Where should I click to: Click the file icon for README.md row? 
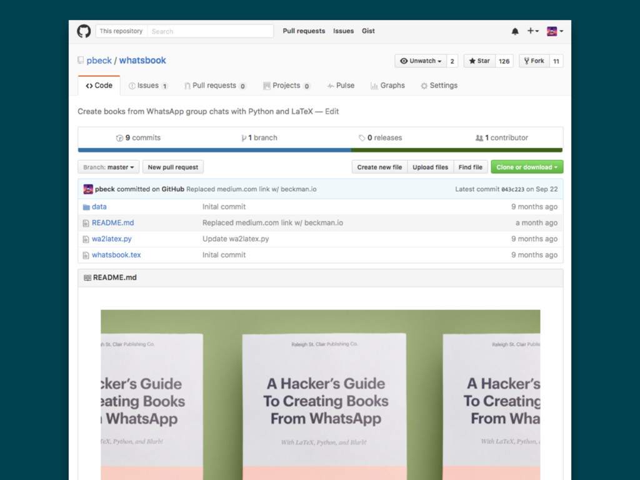(x=86, y=223)
